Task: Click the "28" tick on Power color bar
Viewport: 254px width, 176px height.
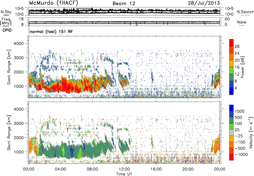Action: tap(237, 46)
